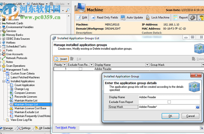
Task: Click the Insert page icon
Action: (x=57, y=59)
